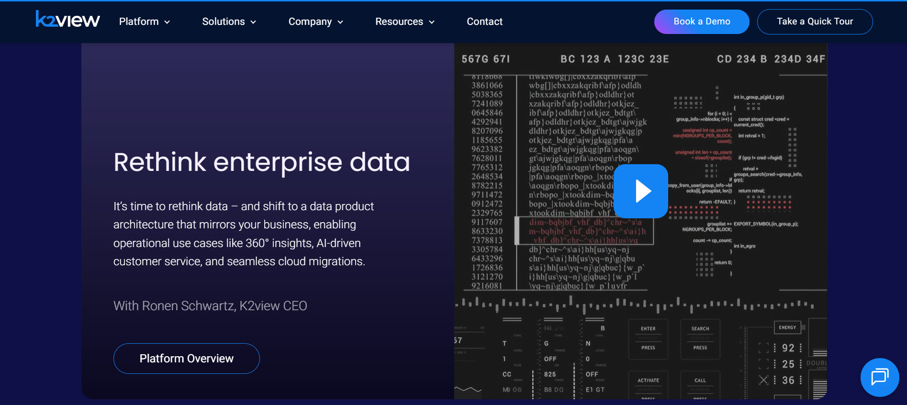Click the Ronen Schwartz, K2view CEO caption

coord(210,306)
